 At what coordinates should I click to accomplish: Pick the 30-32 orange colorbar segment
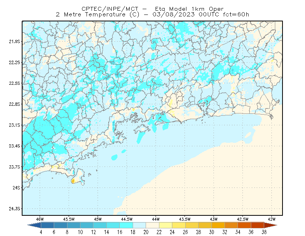point(218,225)
